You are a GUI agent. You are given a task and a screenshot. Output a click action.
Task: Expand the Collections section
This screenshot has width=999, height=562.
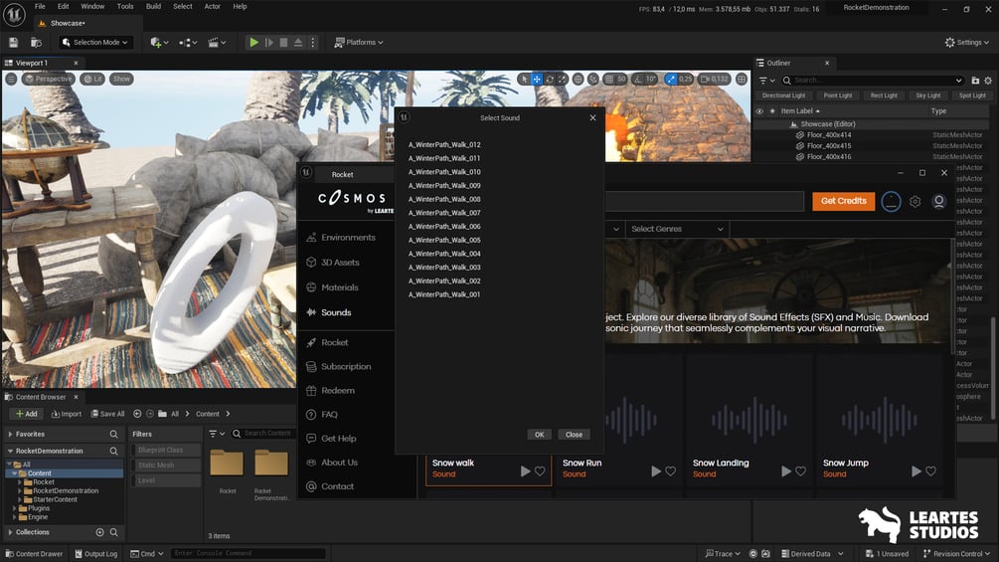(x=10, y=532)
